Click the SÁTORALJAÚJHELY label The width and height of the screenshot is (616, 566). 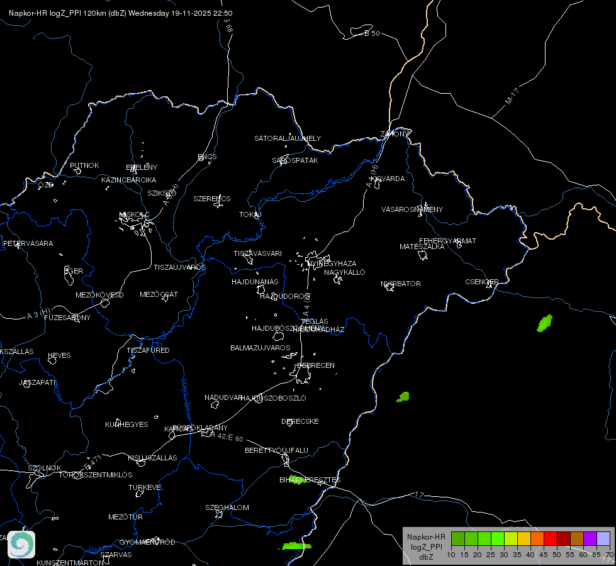pos(288,138)
